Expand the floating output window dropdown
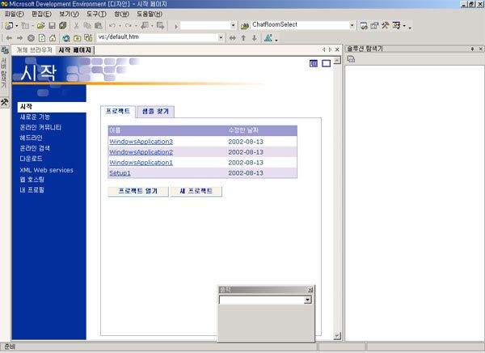This screenshot has height=353, width=485. click(307, 300)
